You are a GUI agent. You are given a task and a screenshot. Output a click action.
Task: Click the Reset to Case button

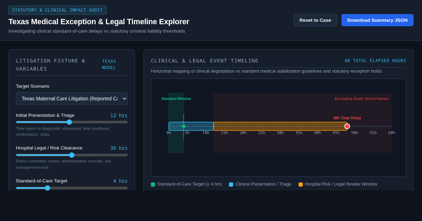pos(315,20)
